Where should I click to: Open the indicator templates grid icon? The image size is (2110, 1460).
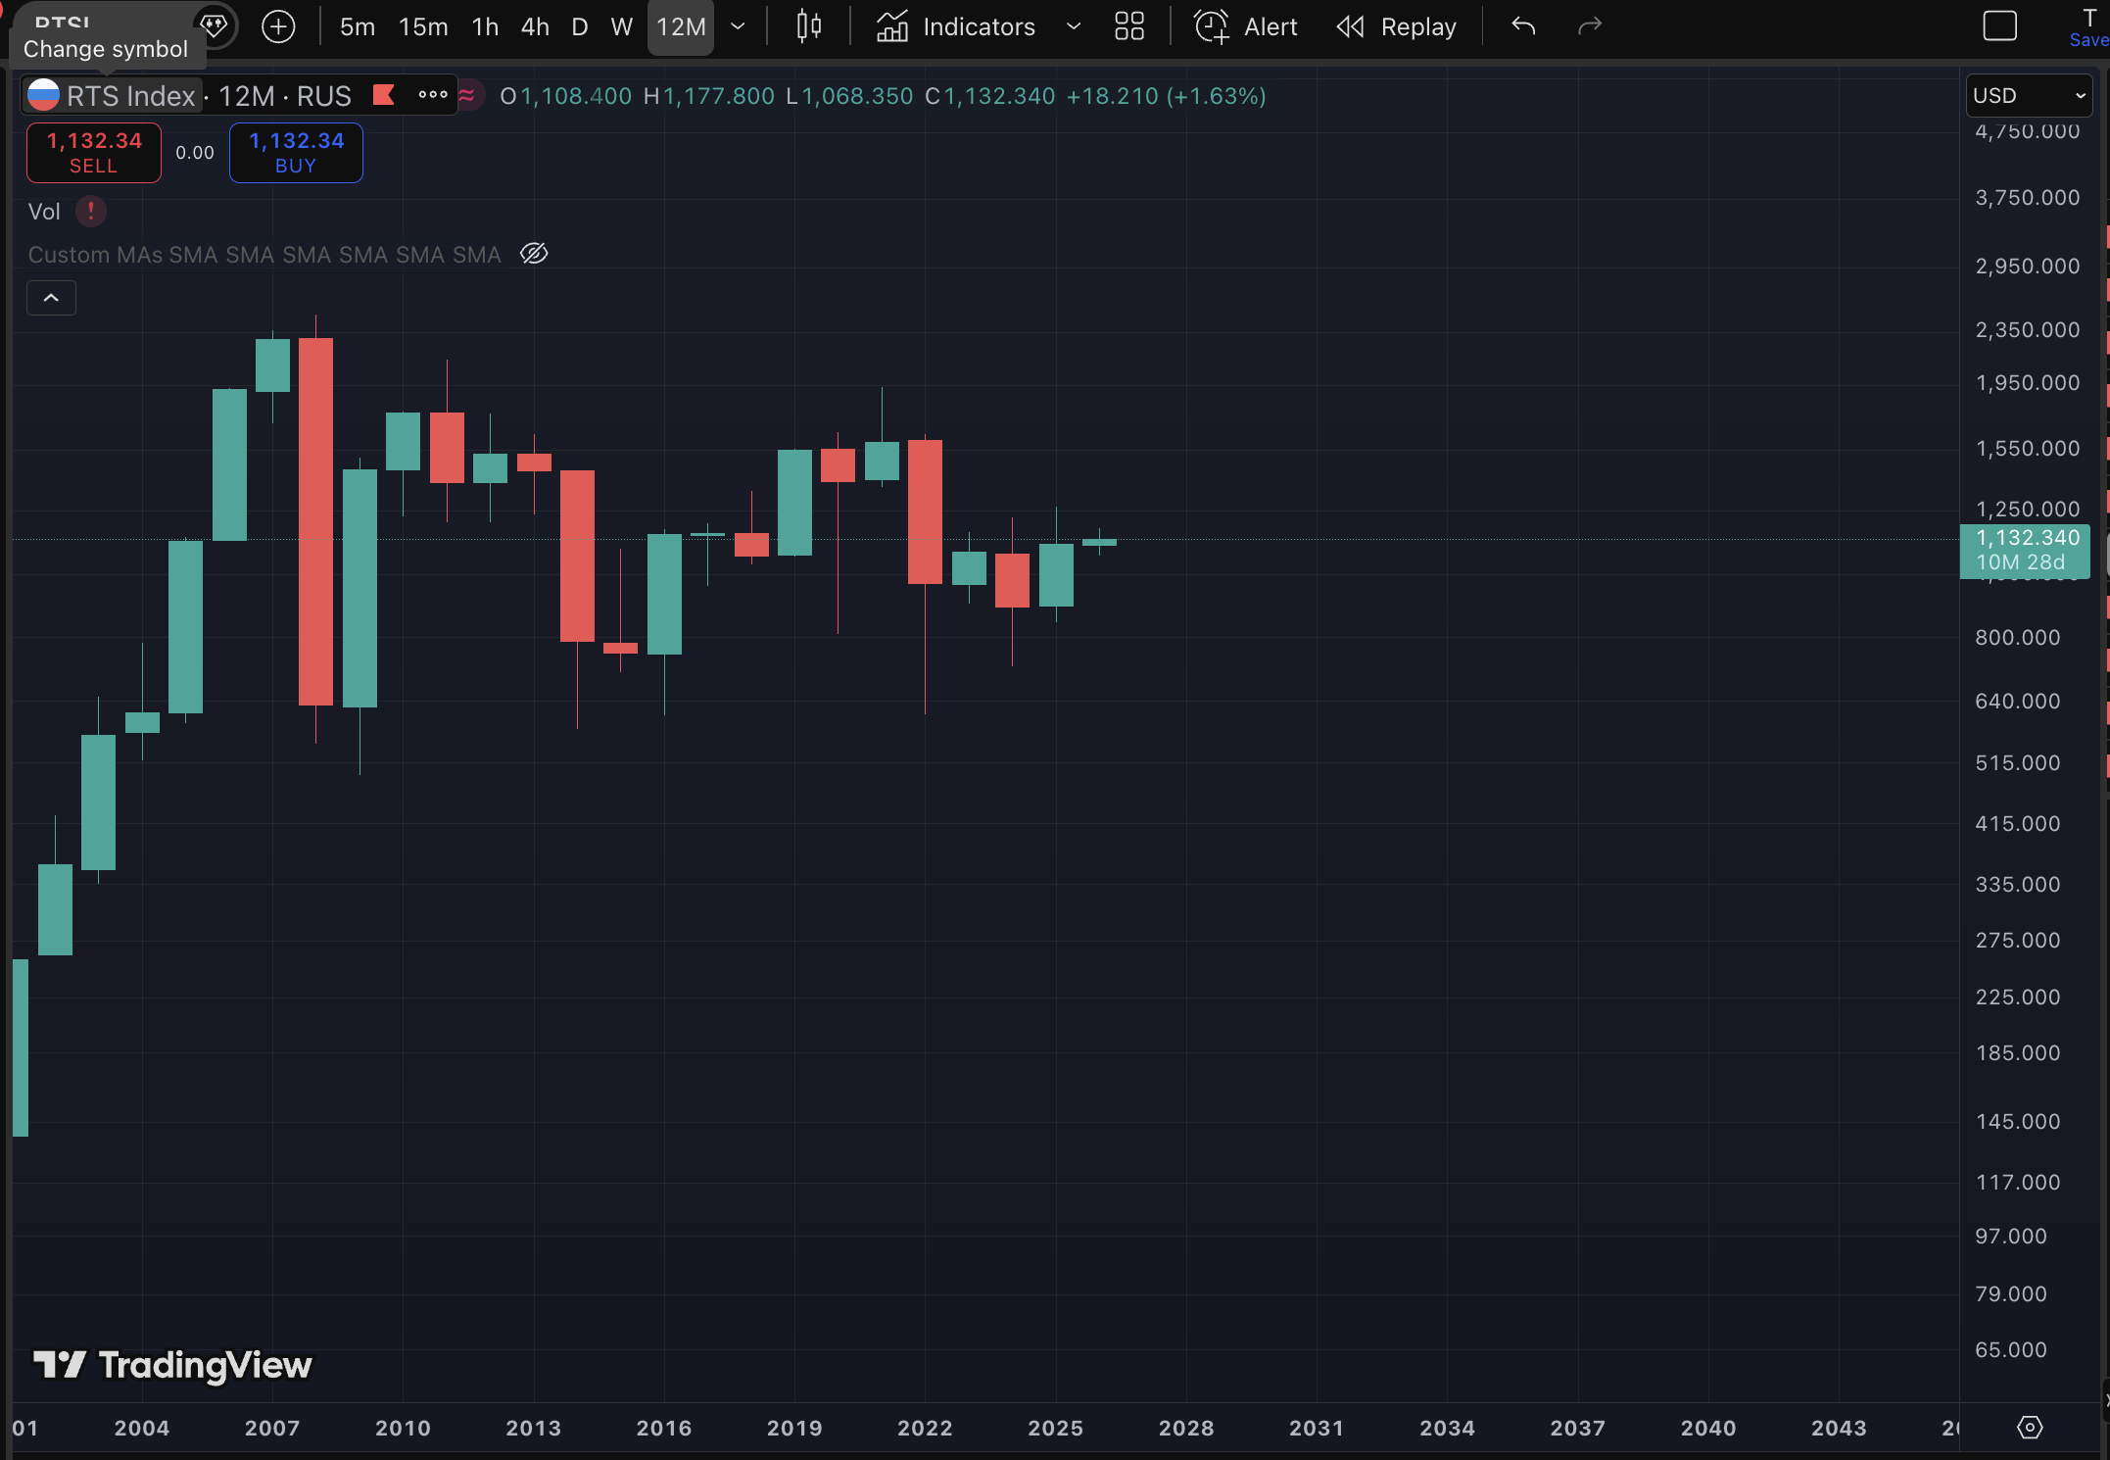coord(1128,26)
